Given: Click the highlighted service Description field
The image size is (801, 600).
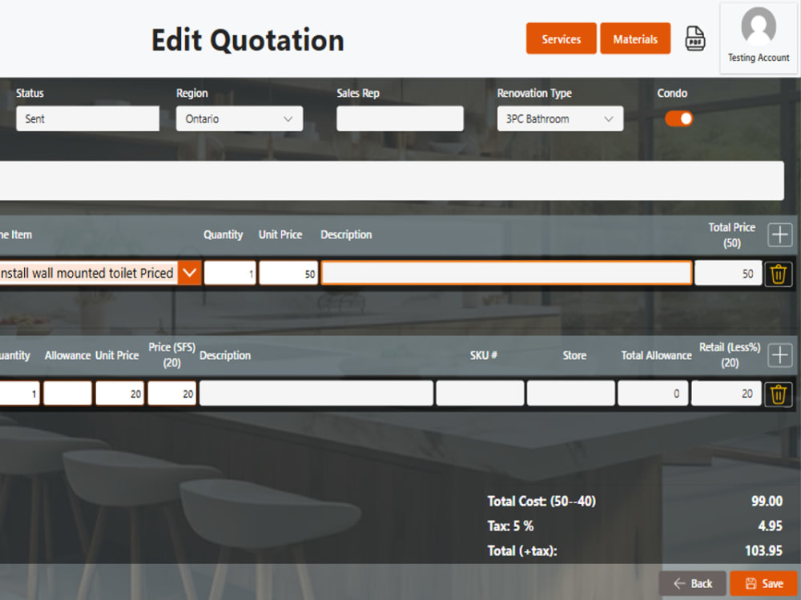Looking at the screenshot, I should pyautogui.click(x=506, y=273).
